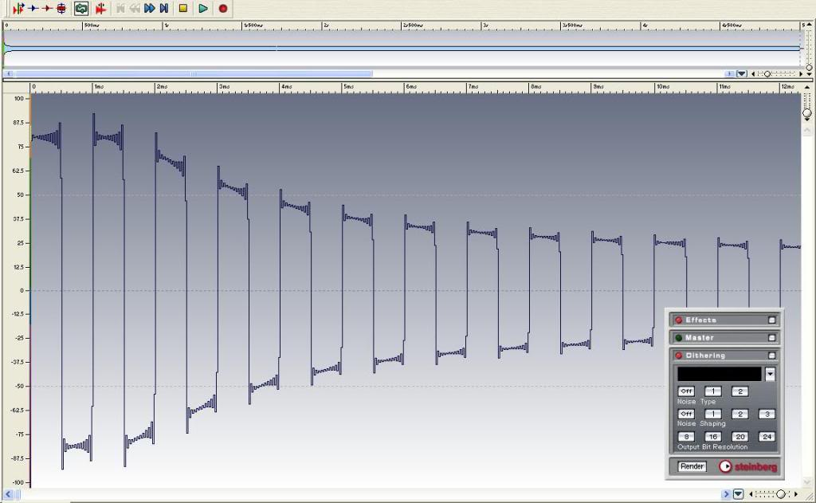
Task: Collapse the Master panel with its square button
Action: 771,338
